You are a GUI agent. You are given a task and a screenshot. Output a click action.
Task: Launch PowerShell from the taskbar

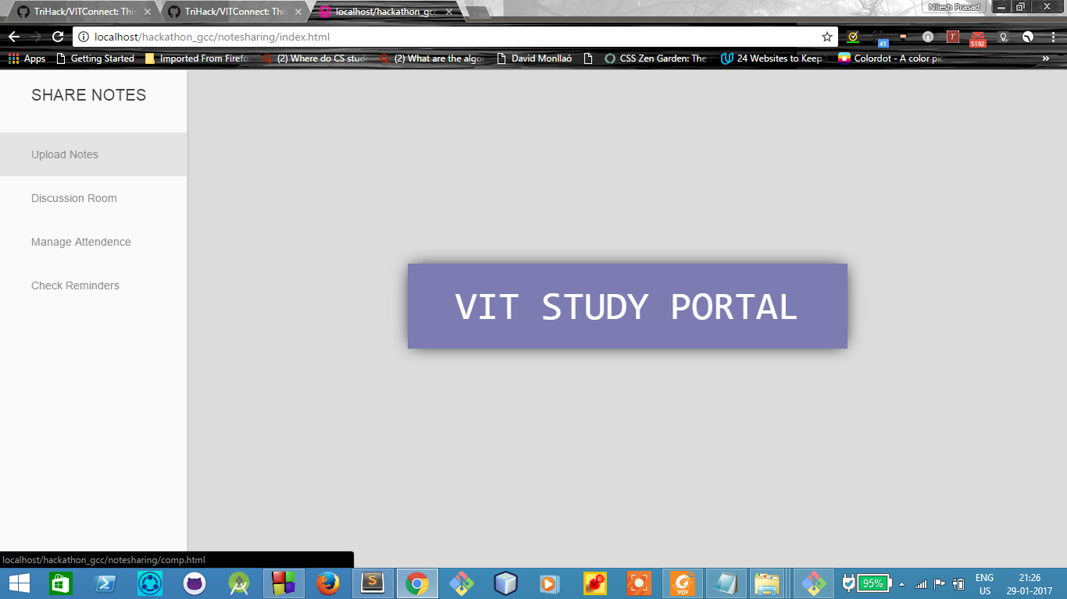(x=105, y=583)
